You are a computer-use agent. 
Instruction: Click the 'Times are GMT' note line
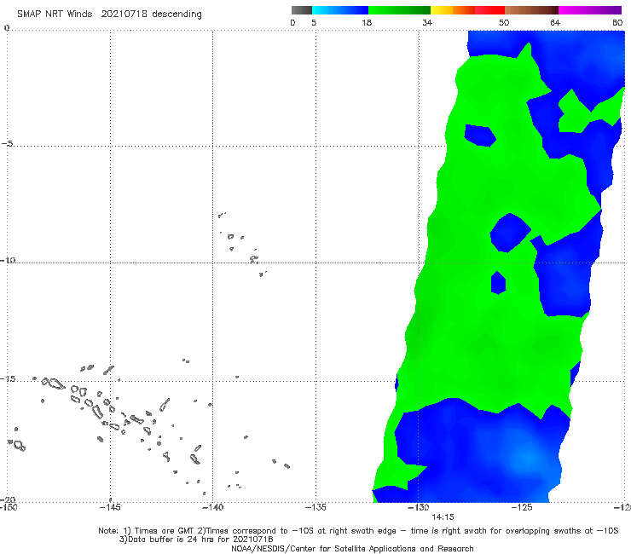tap(358, 531)
